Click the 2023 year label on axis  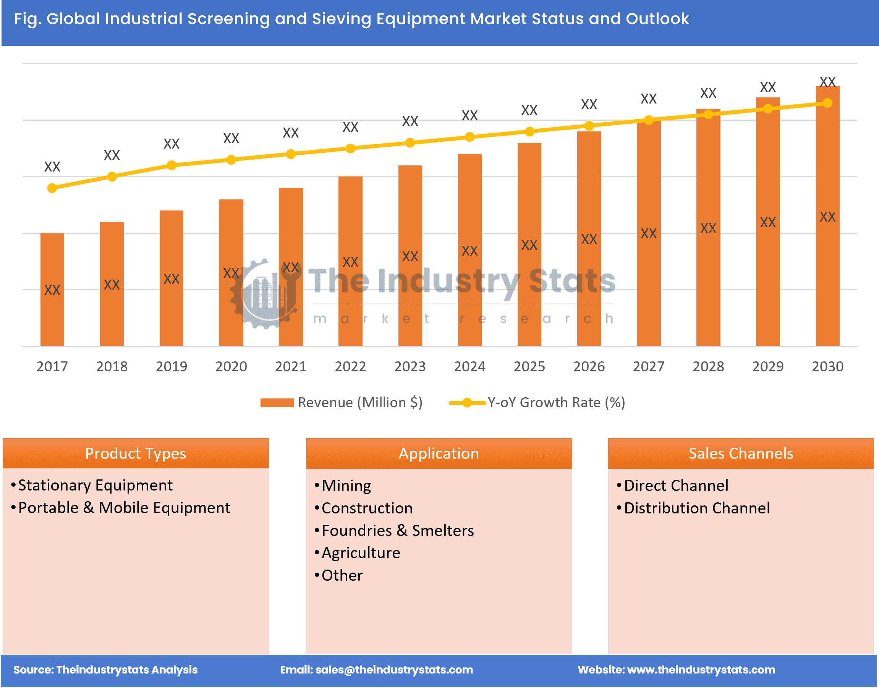[410, 367]
